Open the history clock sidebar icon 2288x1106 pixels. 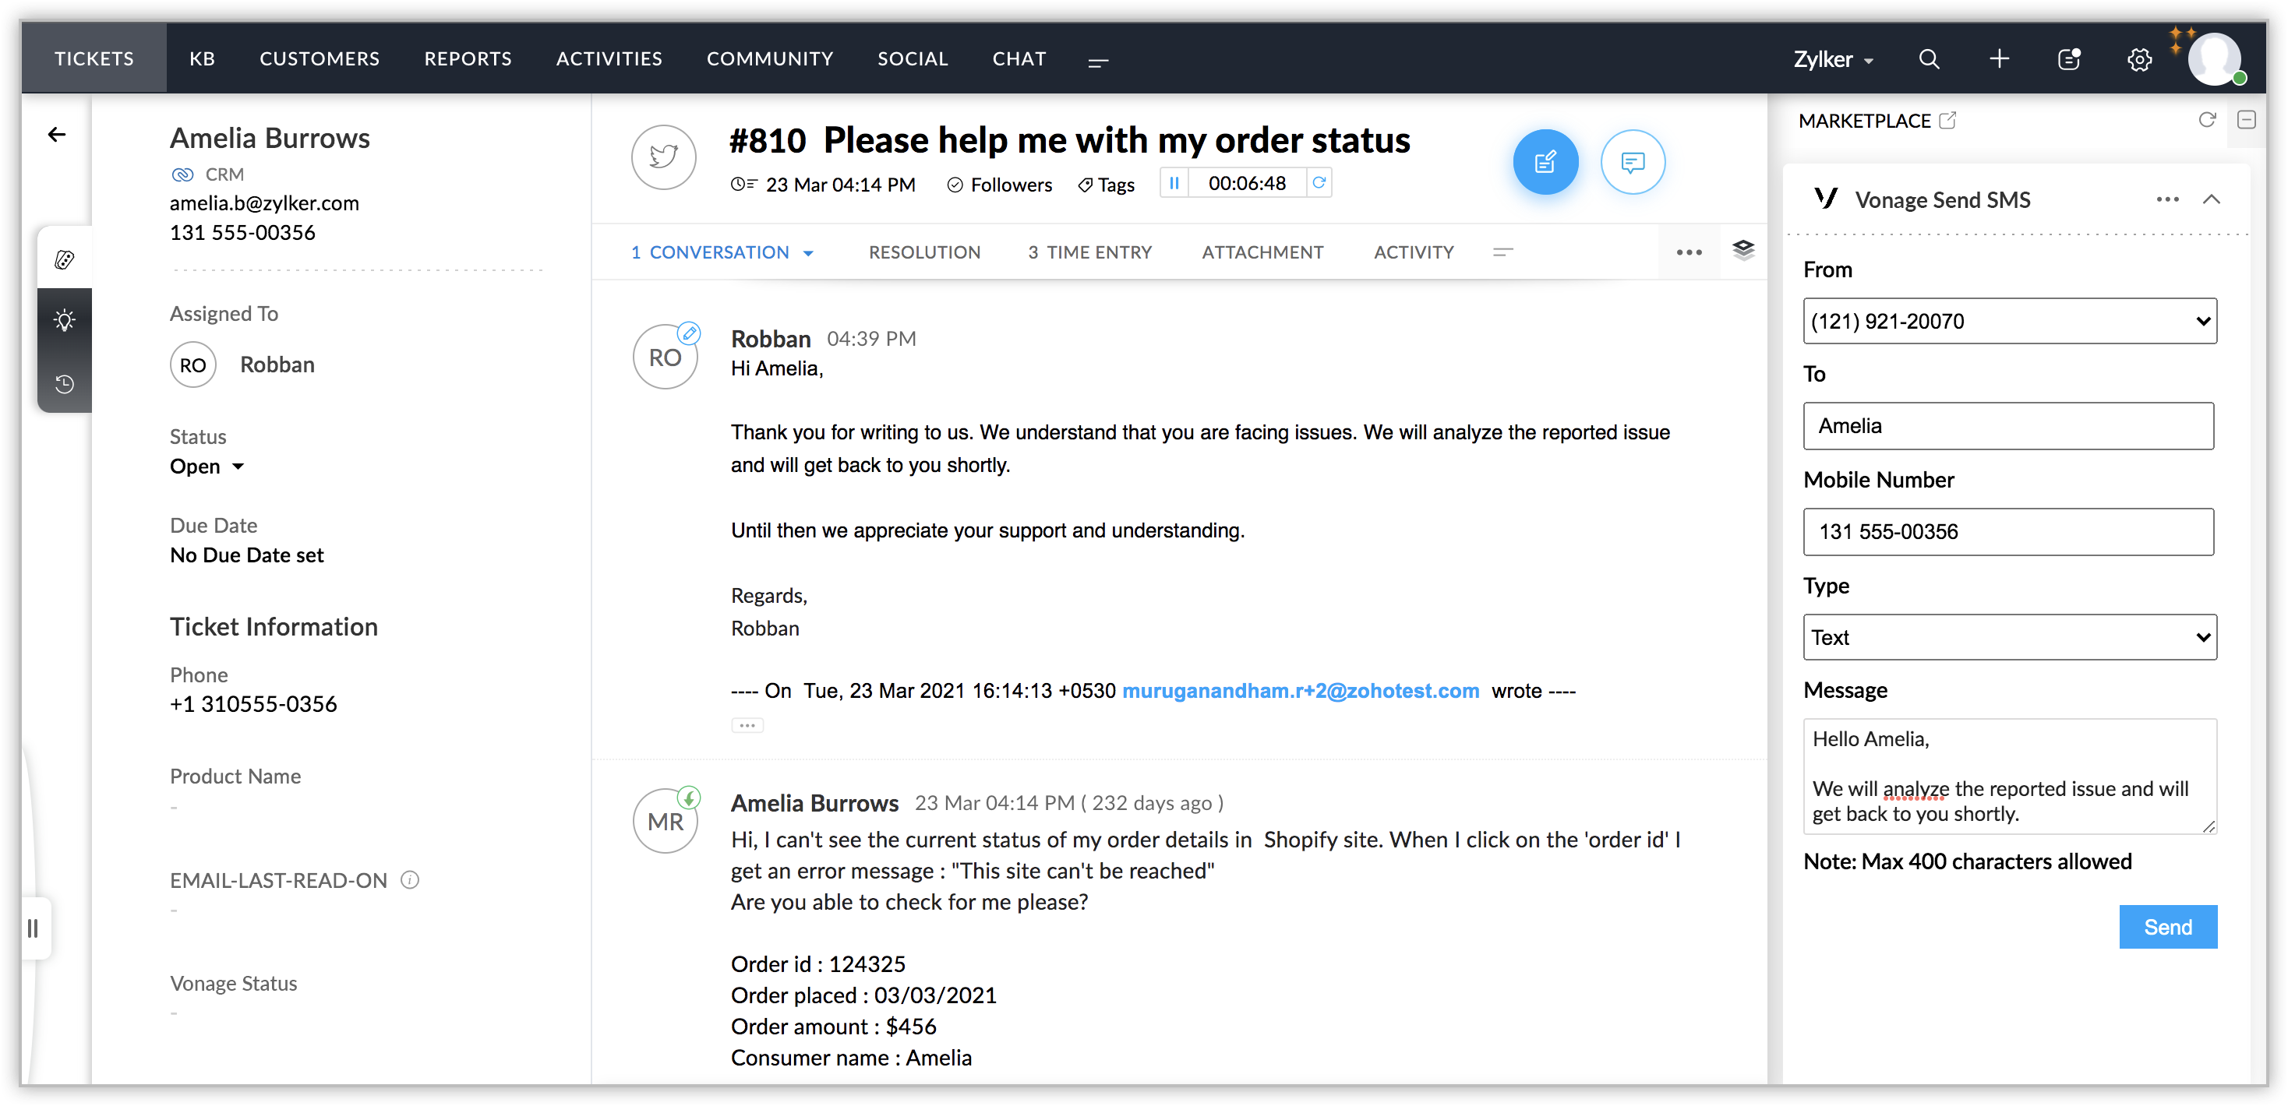click(x=64, y=383)
